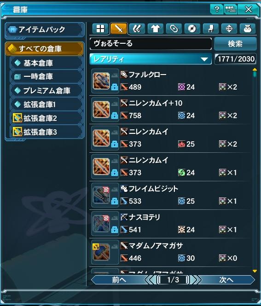Screen dimensions: 261x306
Task: Click the search text field ヴぉるそーる
Action: pos(151,44)
